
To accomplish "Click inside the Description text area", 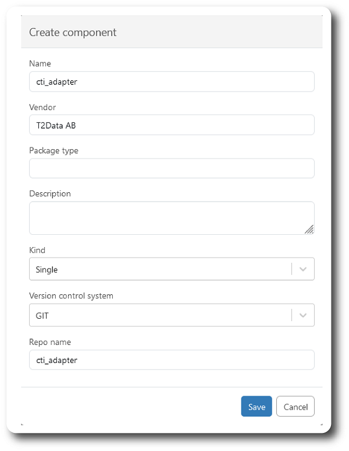I will (166, 218).
